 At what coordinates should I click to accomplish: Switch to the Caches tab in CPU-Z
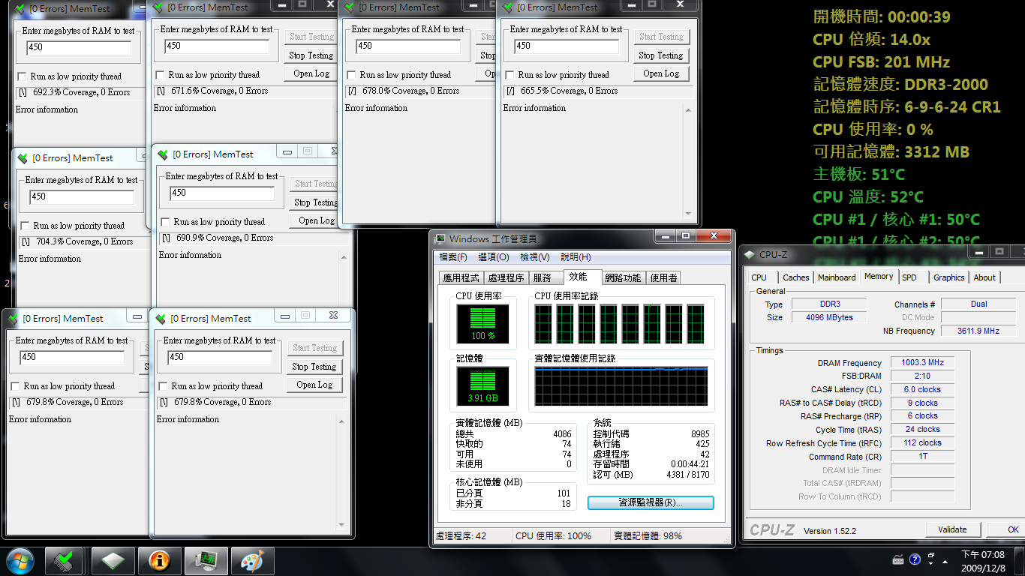pos(796,277)
